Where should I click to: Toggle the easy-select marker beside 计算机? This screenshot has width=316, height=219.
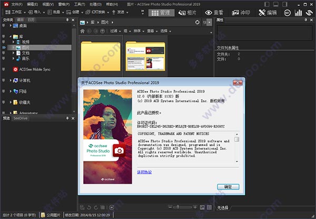pos(4,80)
